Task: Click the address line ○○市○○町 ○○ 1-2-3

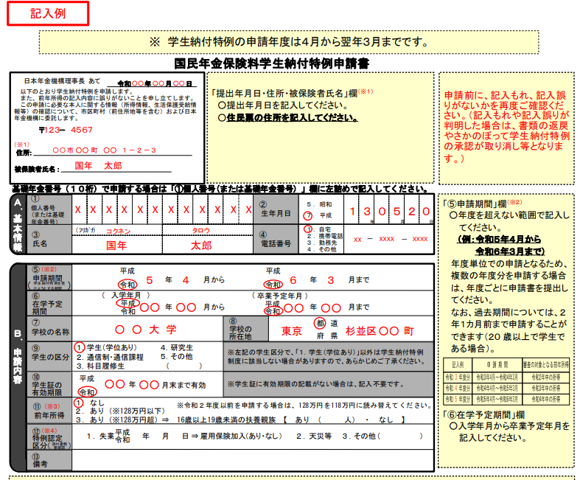Action: 105,150
